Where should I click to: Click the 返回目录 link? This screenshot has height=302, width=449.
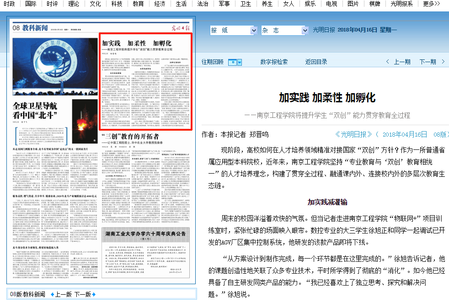pos(316,62)
